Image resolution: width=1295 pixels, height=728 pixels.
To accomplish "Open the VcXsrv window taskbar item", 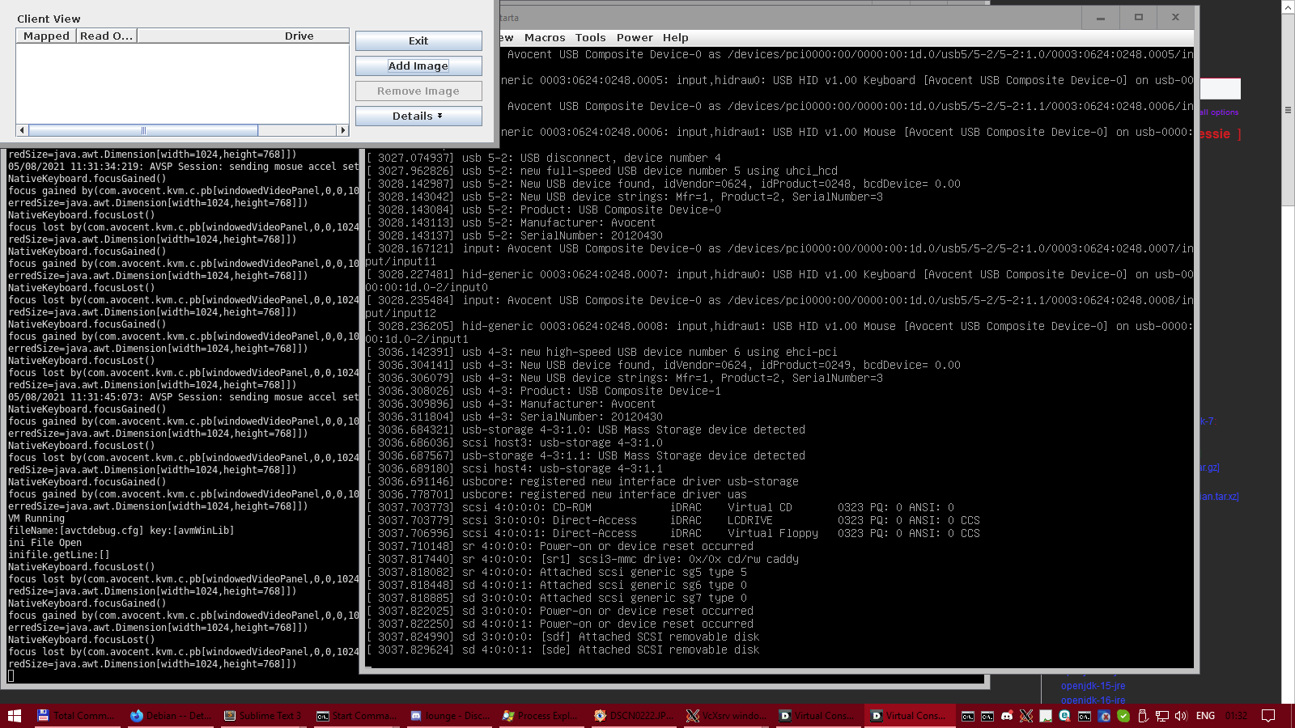I will pos(726,716).
